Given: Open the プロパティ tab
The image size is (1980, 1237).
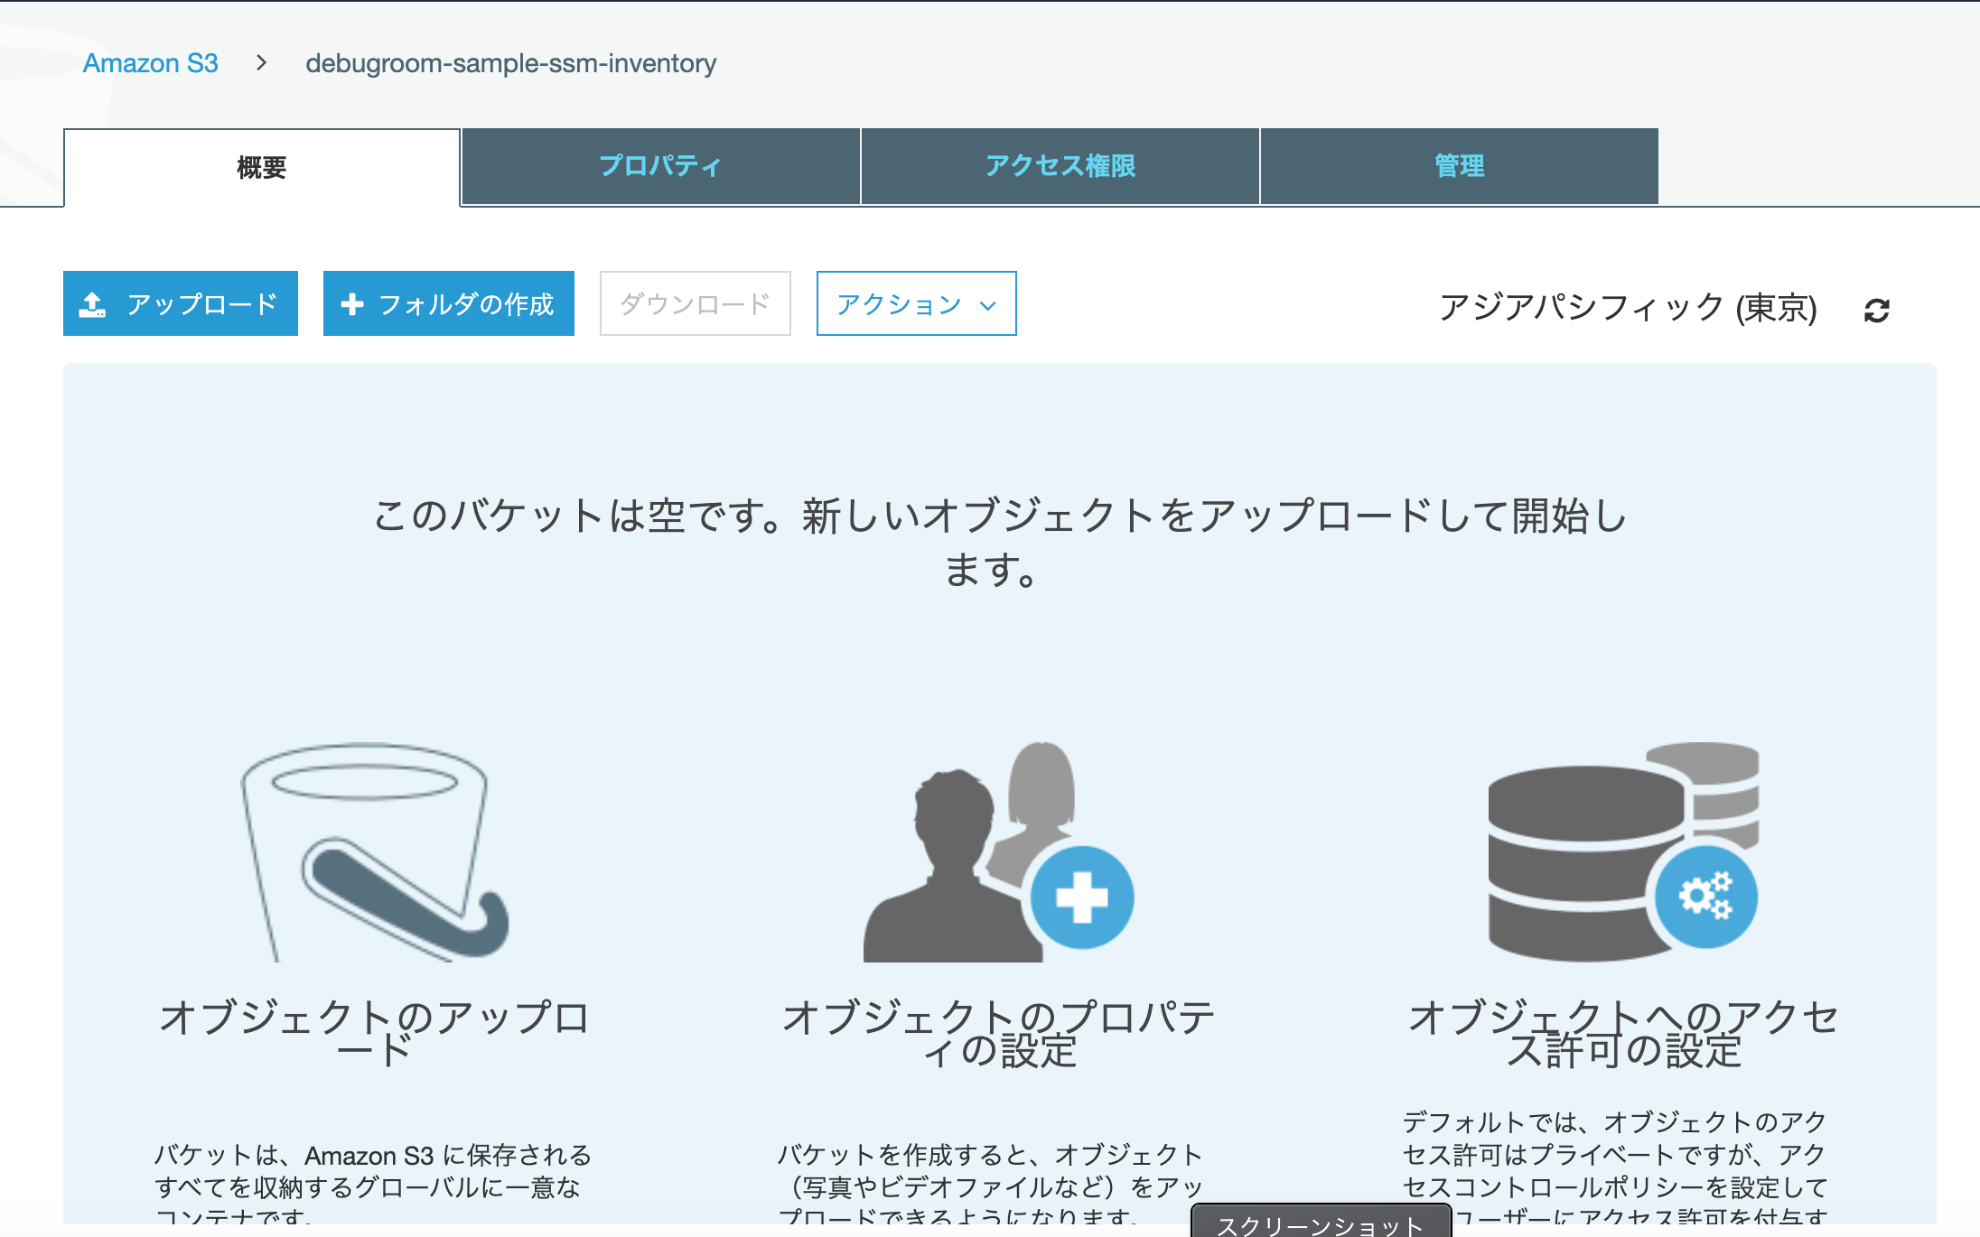Looking at the screenshot, I should (660, 166).
